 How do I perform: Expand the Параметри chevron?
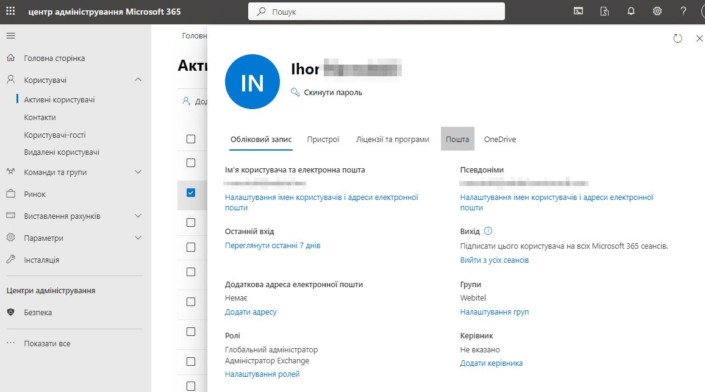click(x=138, y=237)
